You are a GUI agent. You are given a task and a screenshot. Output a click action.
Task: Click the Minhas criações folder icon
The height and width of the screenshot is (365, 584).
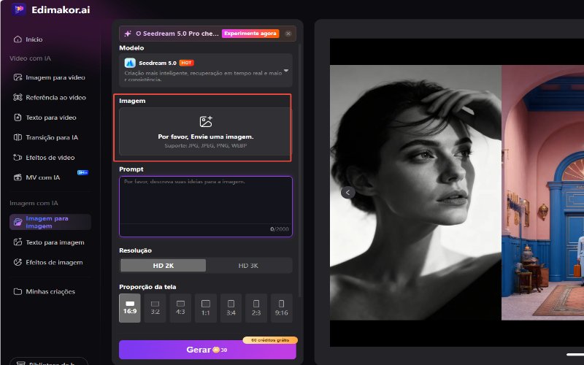coord(18,291)
